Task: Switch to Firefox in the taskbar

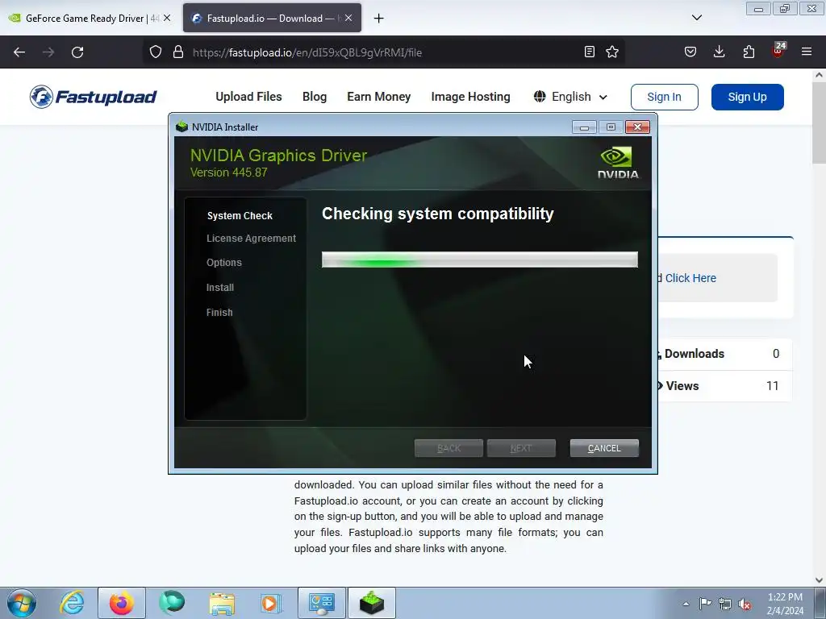Action: coord(121,603)
